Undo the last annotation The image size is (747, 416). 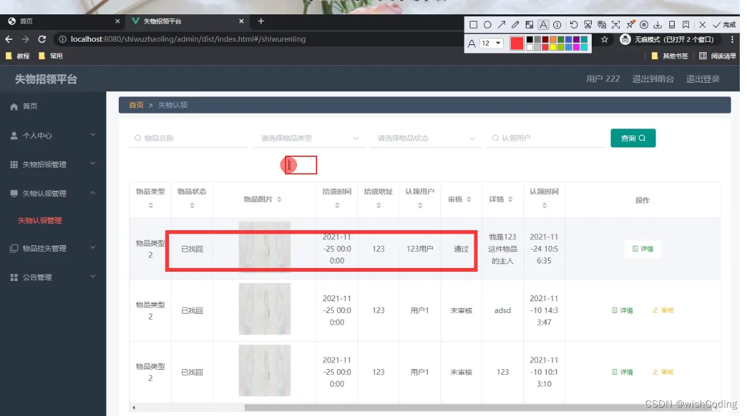pos(573,25)
